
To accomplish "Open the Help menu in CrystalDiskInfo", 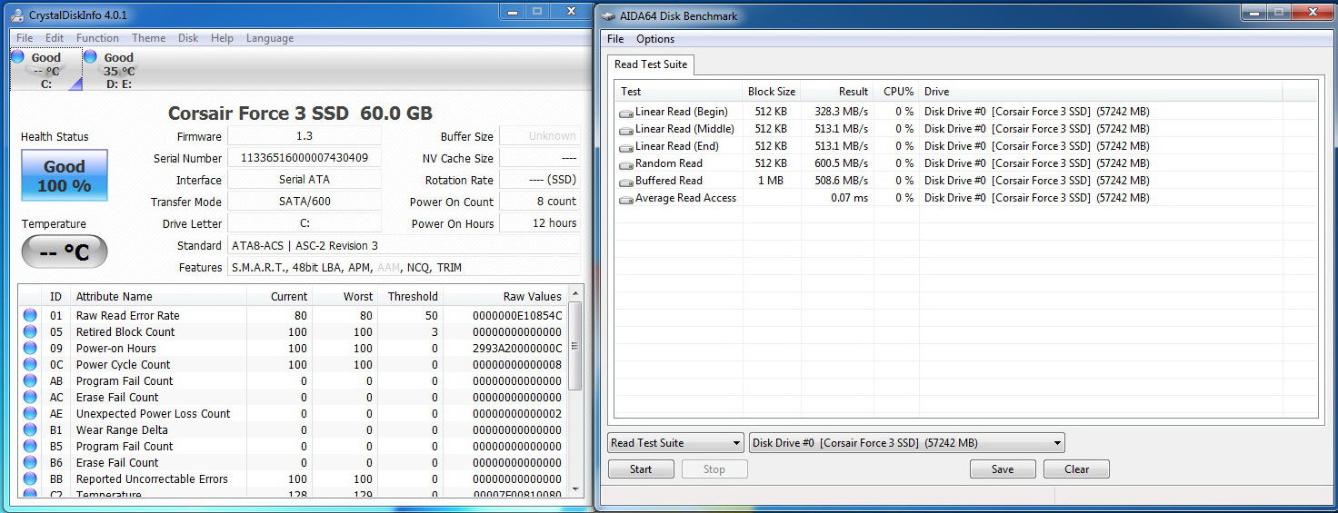I will pos(222,38).
